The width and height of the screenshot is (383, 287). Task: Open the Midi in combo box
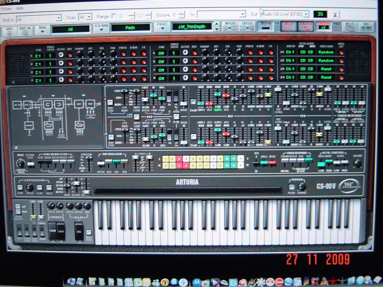[39, 19]
